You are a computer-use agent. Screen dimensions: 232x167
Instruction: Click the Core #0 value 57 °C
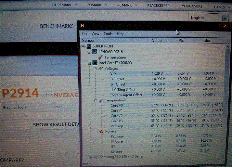tap(162, 105)
